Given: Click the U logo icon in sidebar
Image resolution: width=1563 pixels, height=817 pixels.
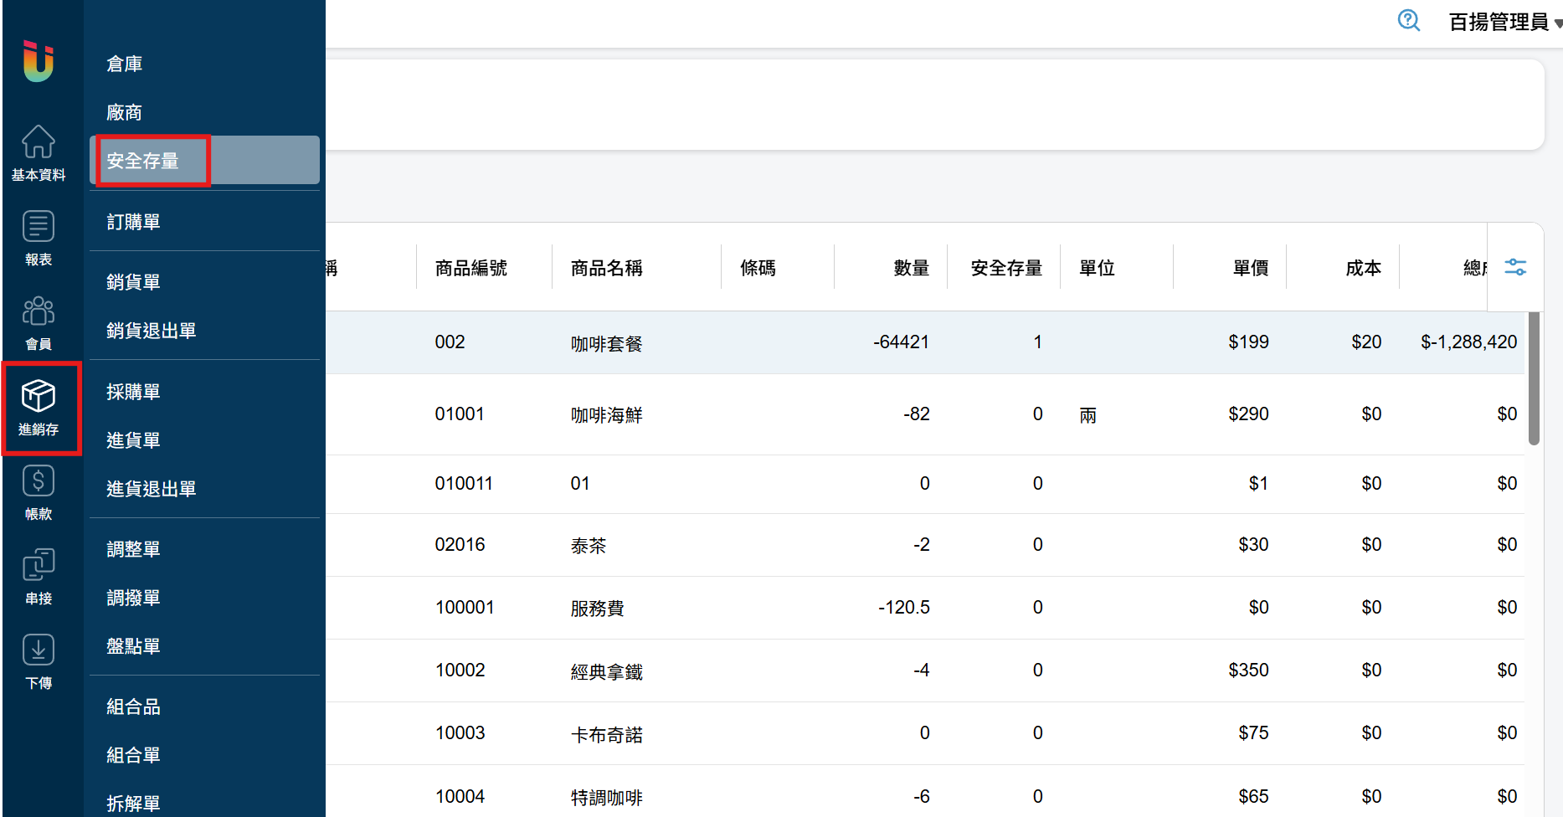Looking at the screenshot, I should tap(39, 61).
